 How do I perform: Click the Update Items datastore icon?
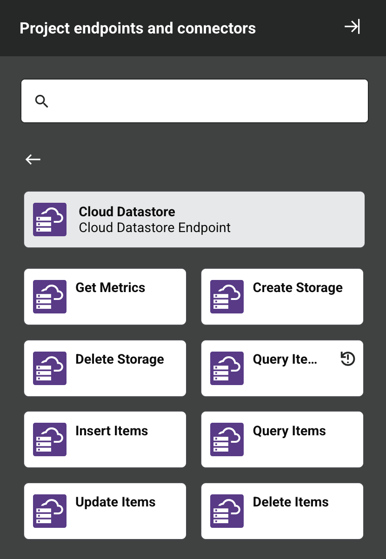(49, 511)
